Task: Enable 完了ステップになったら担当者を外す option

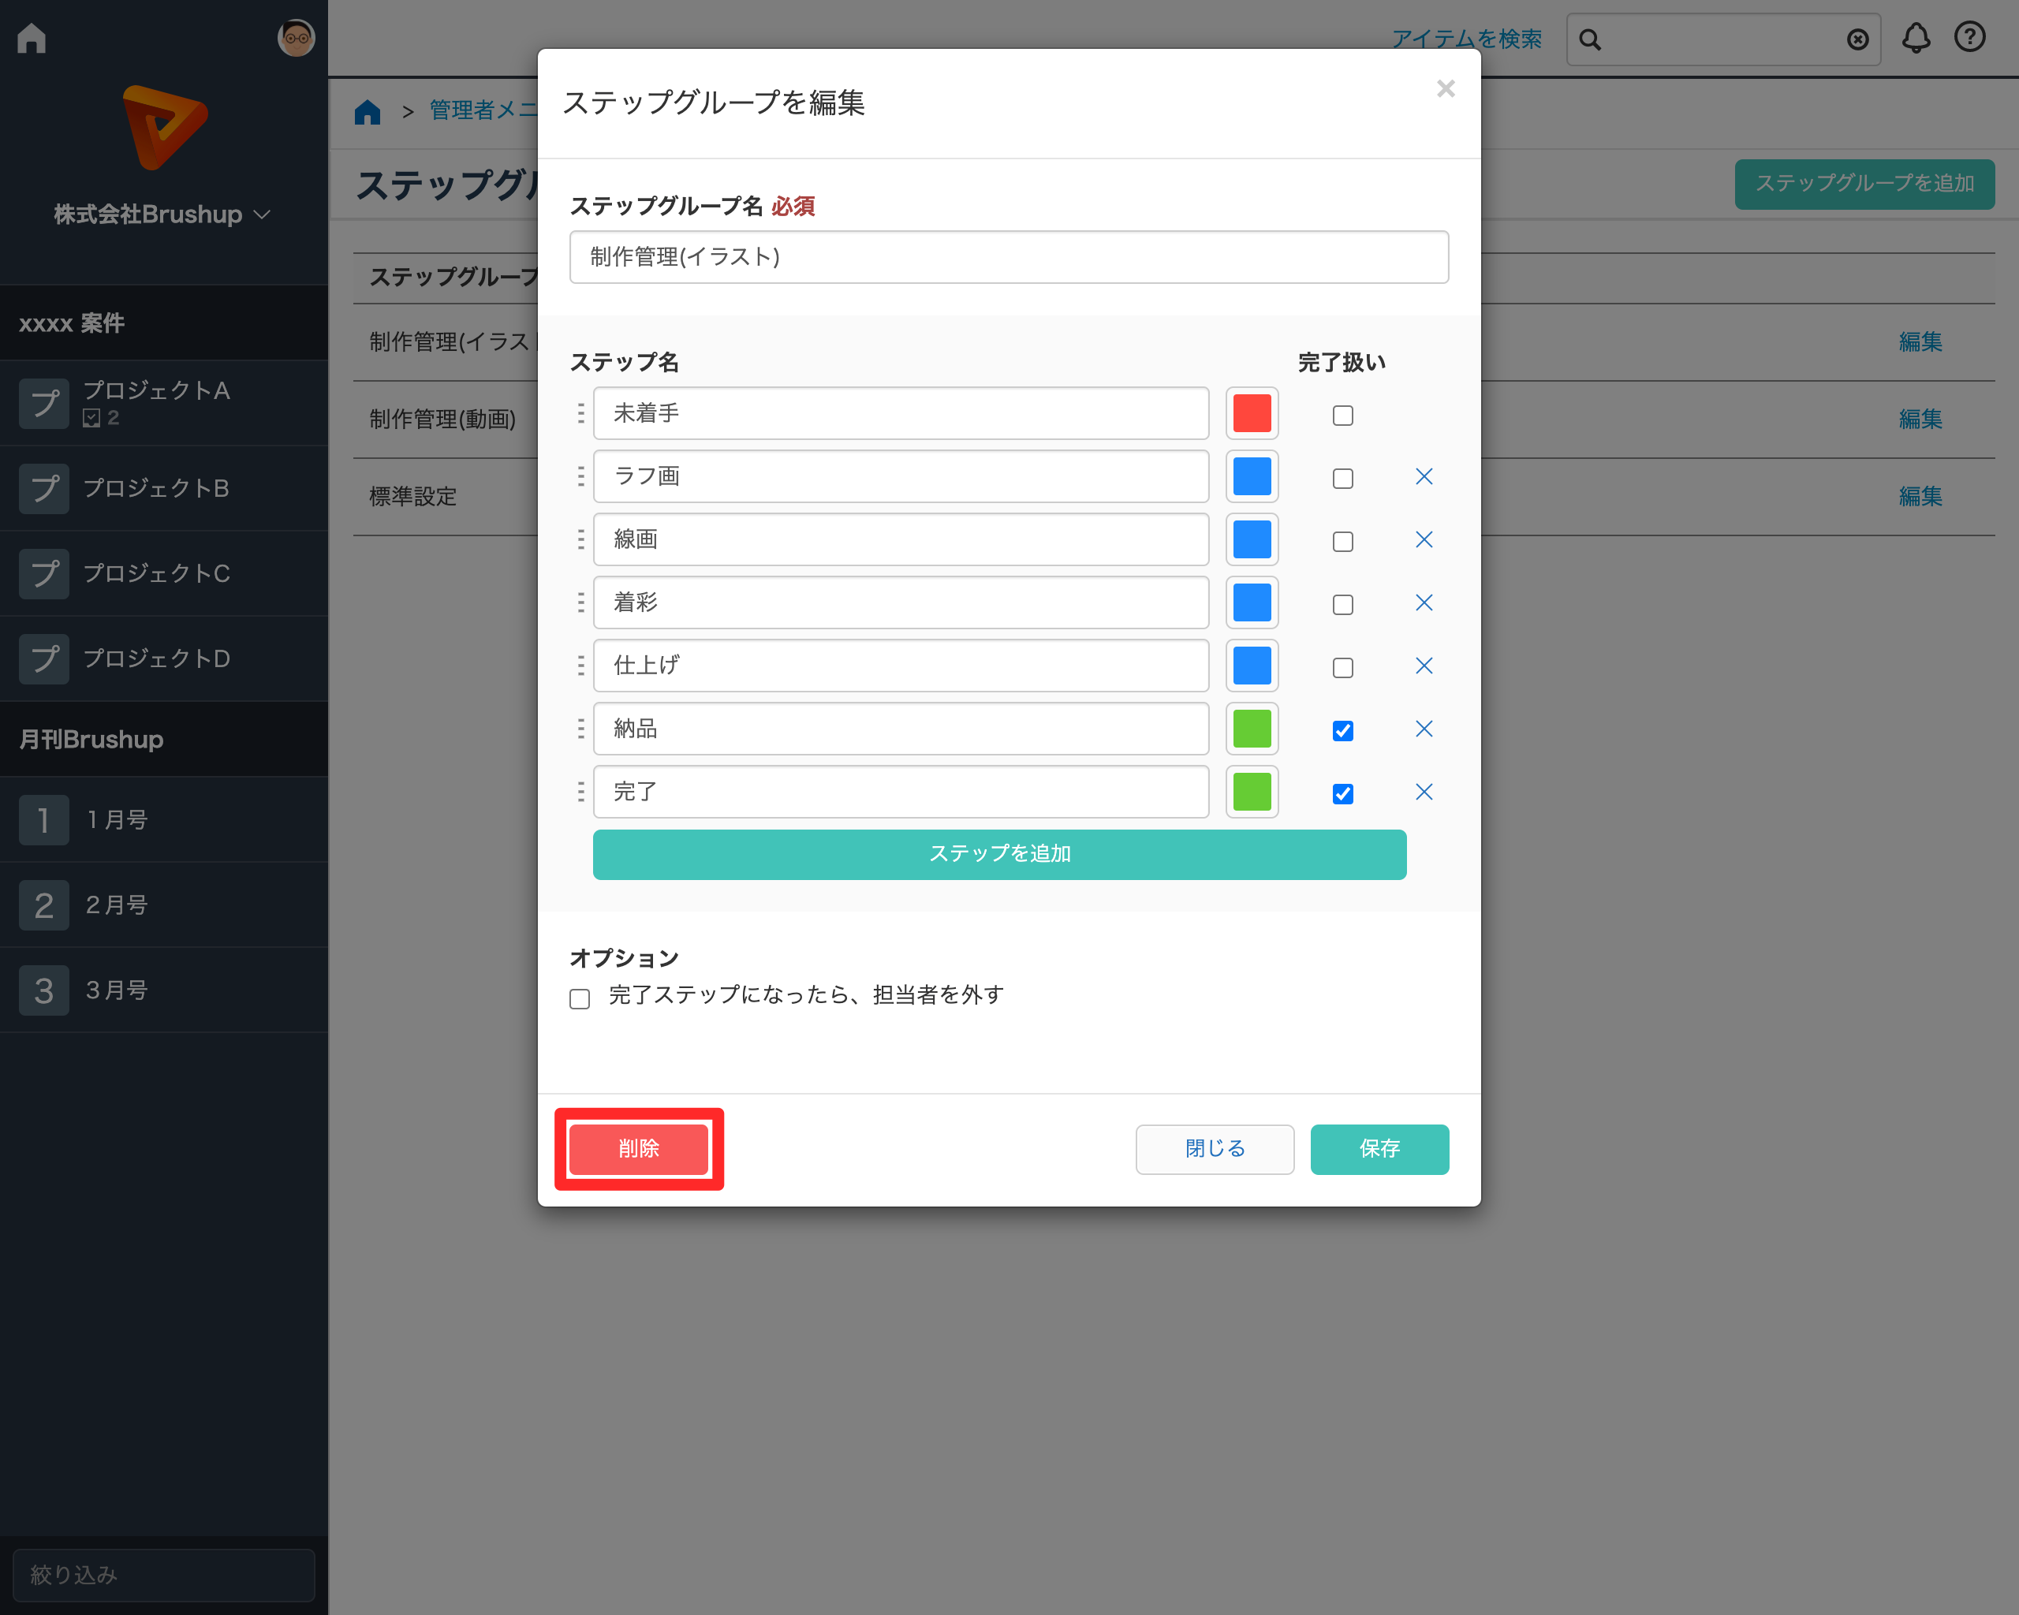Action: (580, 998)
